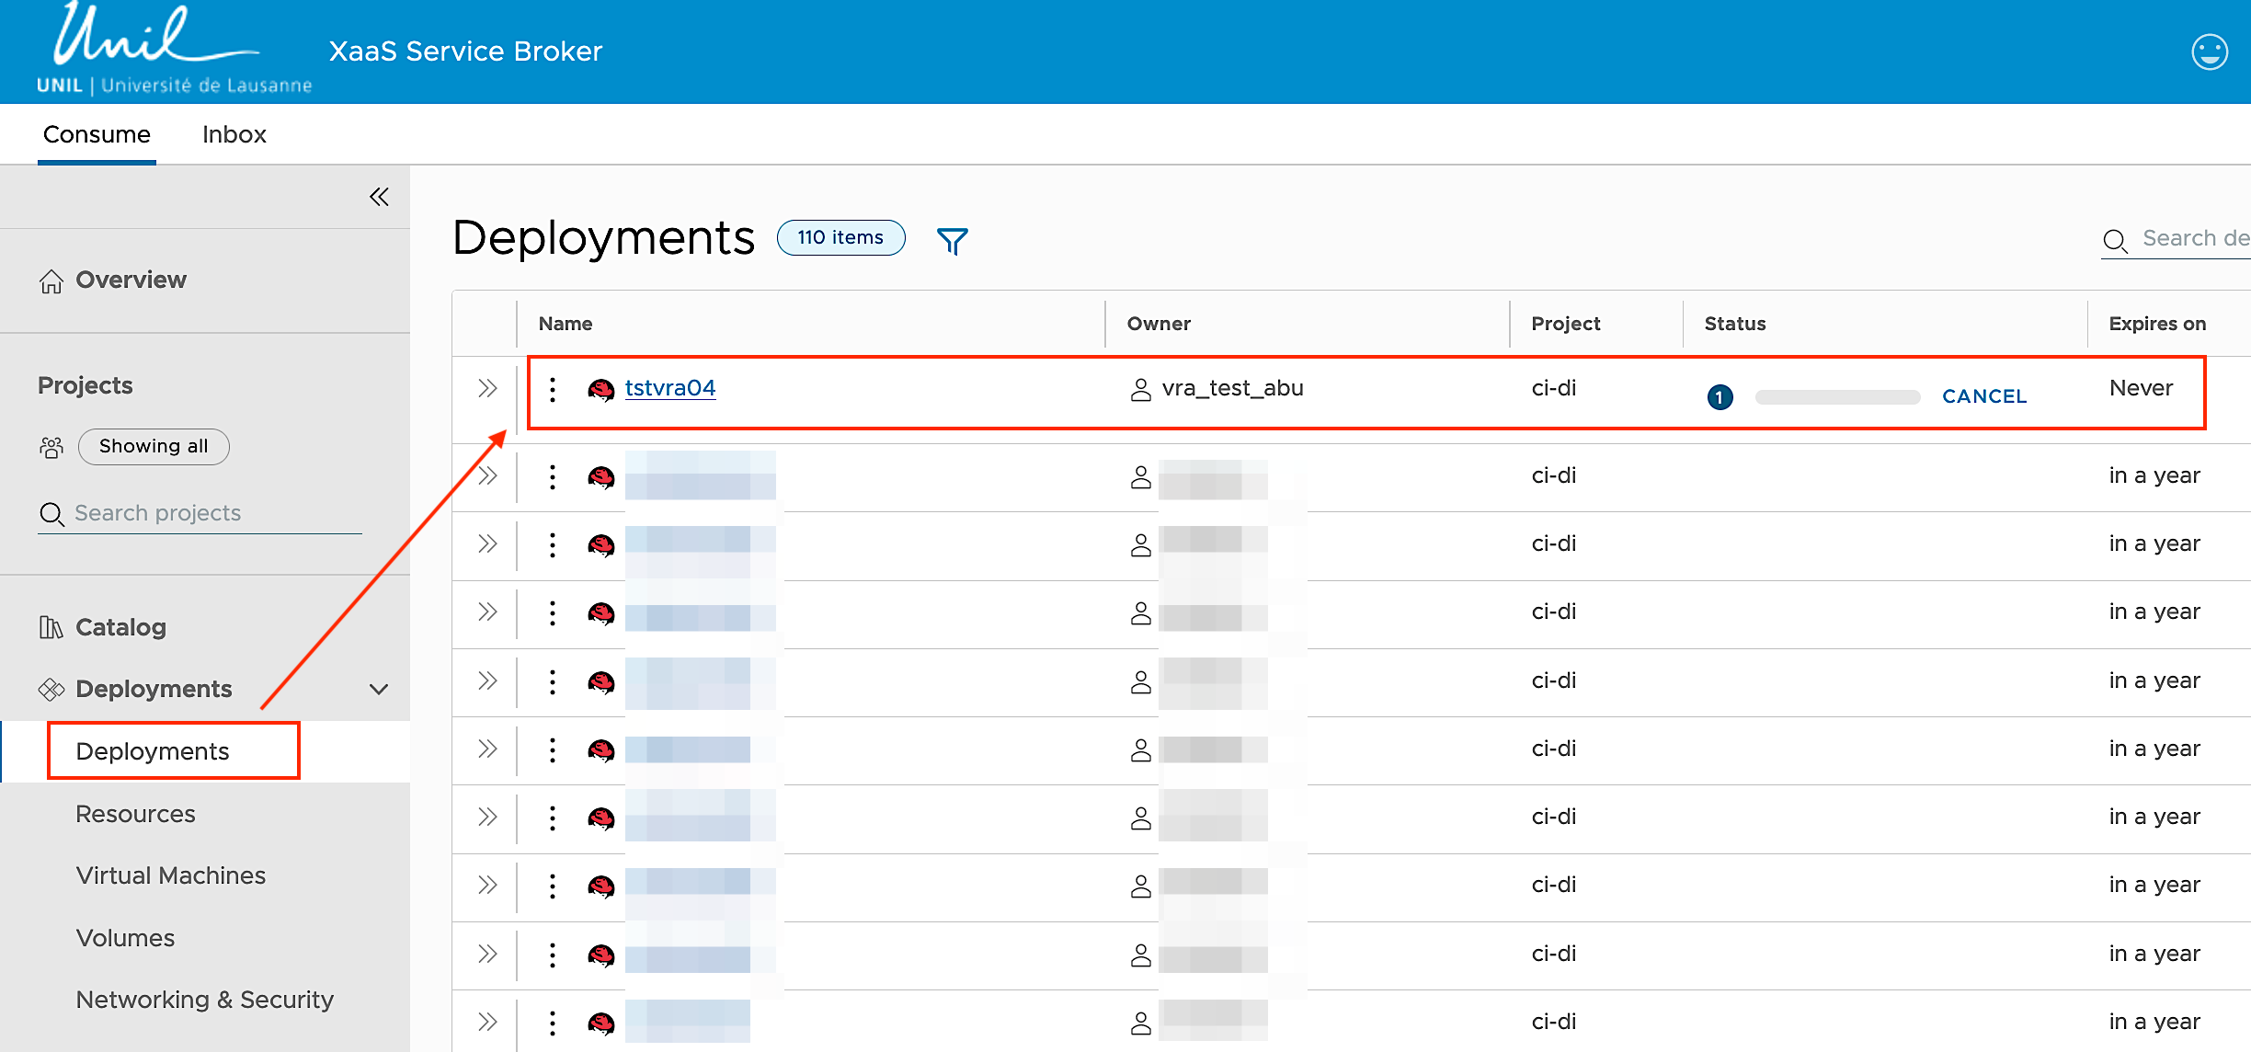Open the tstvra04 deployment link

coord(669,389)
